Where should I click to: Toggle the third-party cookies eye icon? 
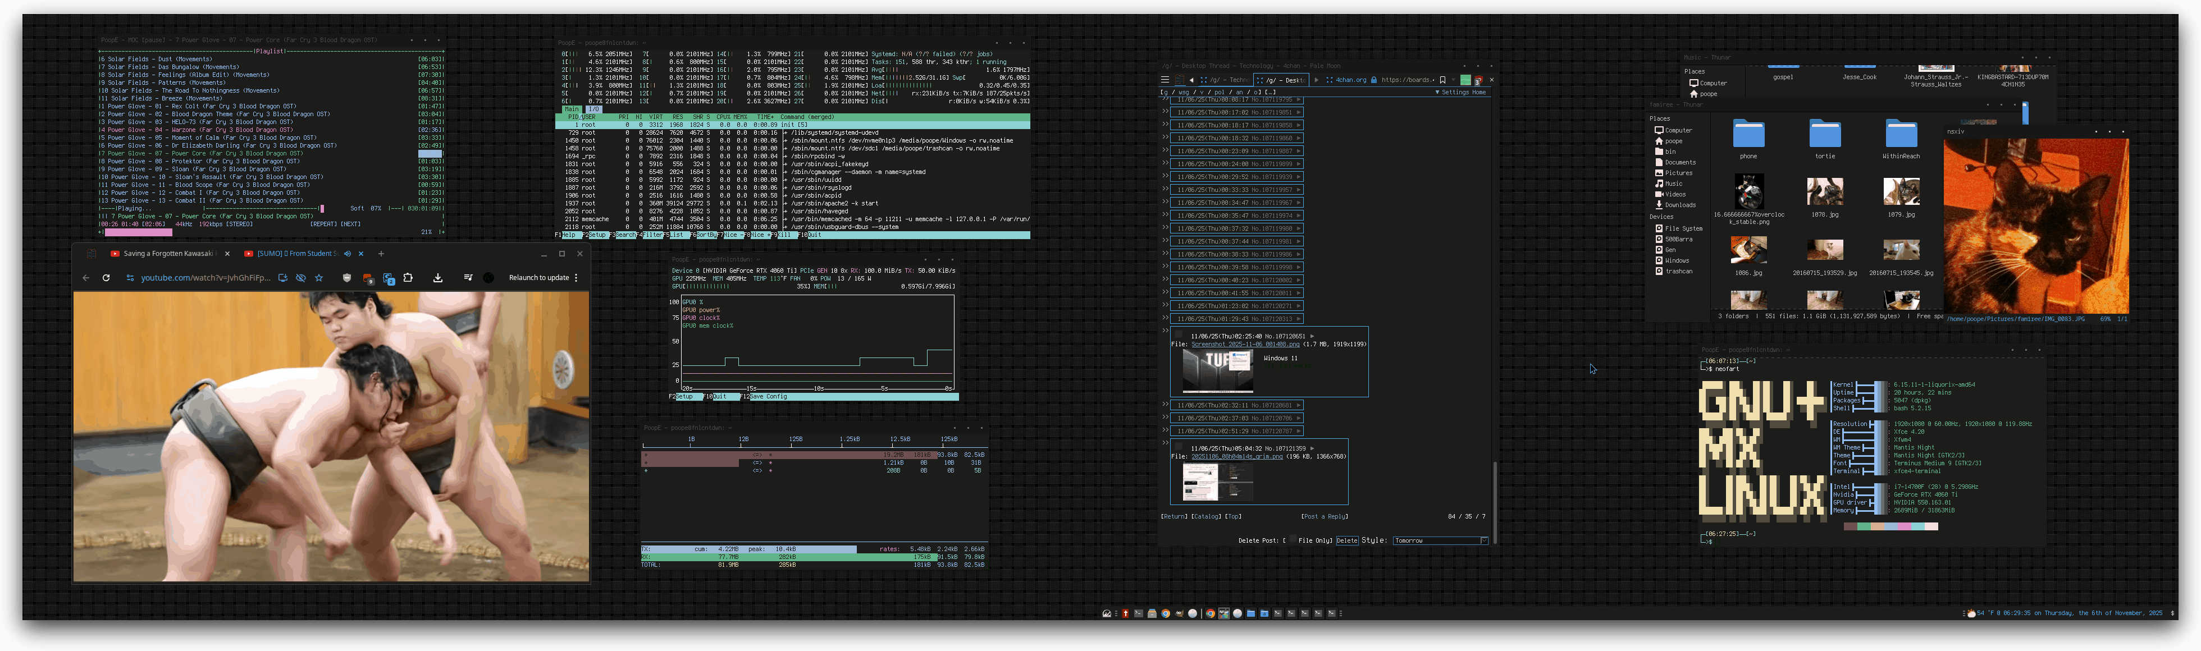tap(301, 278)
